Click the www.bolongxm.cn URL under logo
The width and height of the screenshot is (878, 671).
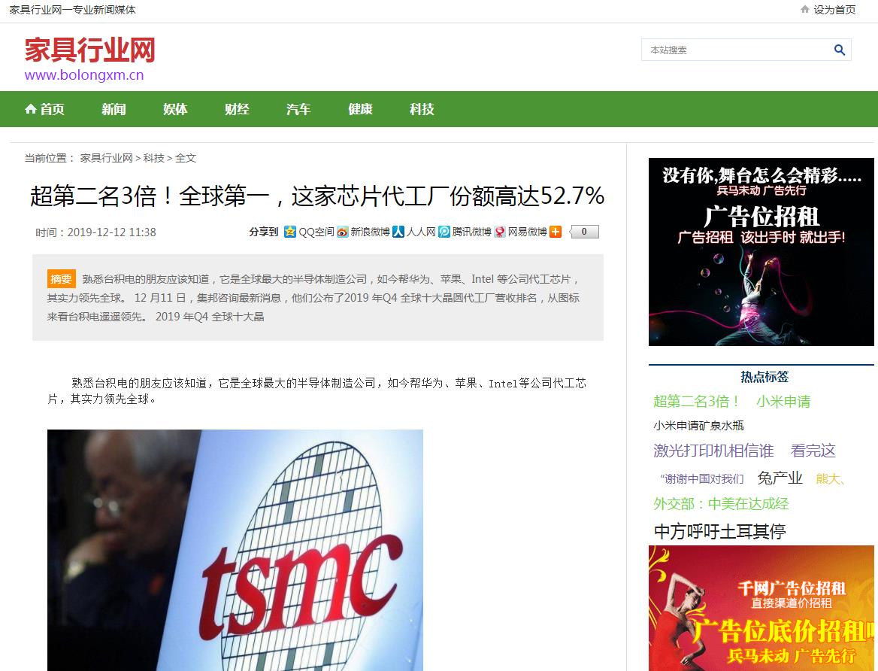point(84,75)
